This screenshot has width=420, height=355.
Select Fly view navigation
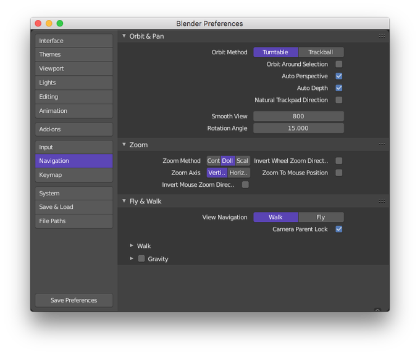[x=321, y=217]
